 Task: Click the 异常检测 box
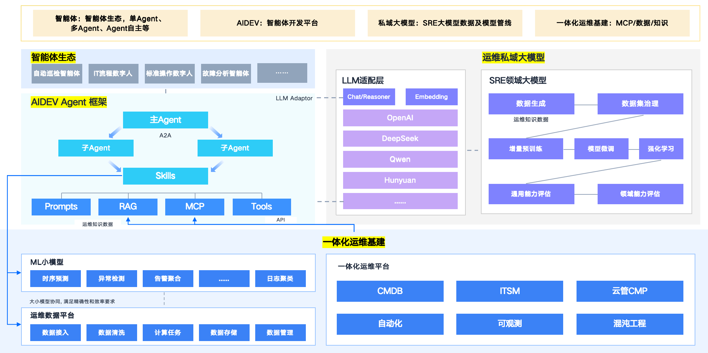[x=111, y=279]
